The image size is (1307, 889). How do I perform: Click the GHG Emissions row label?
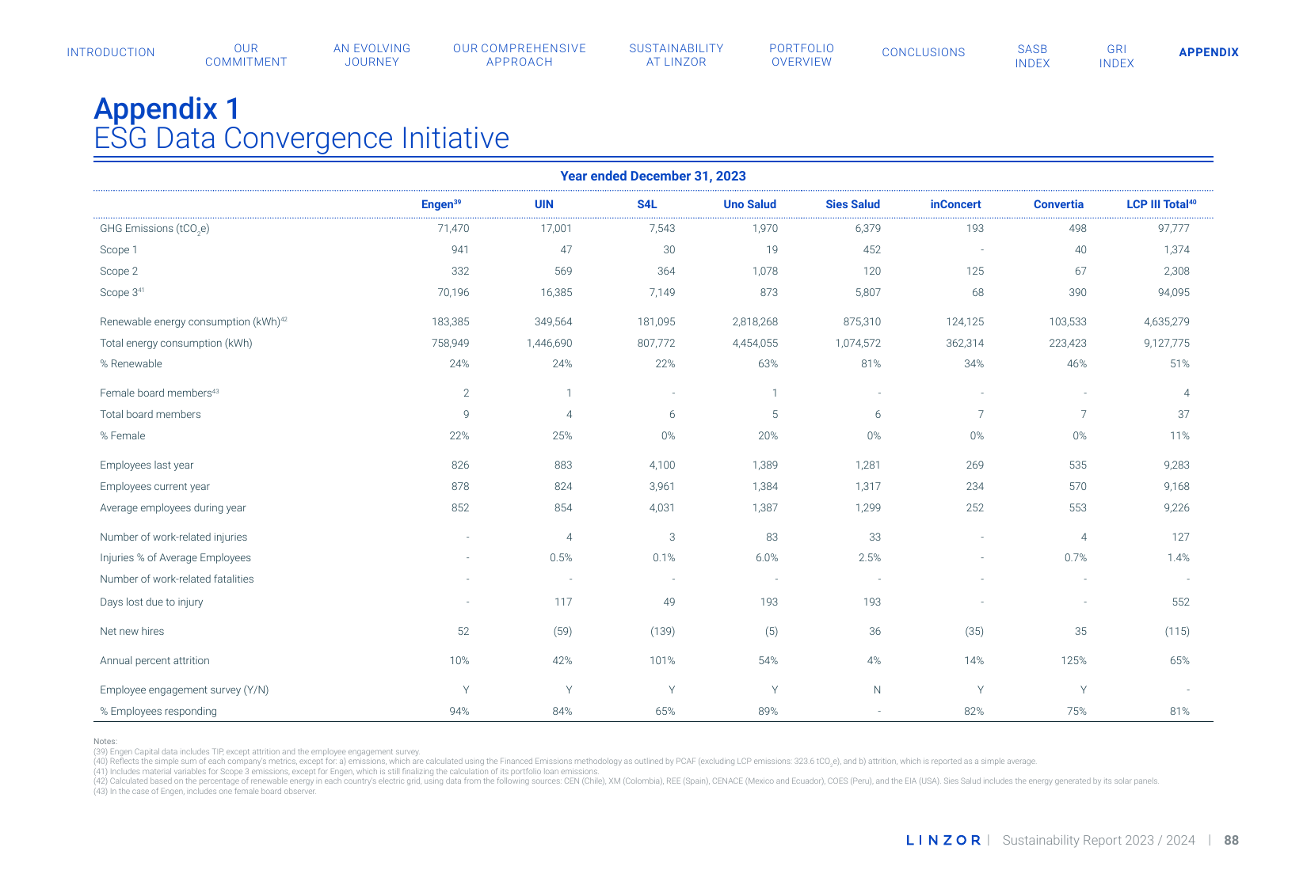pos(154,229)
